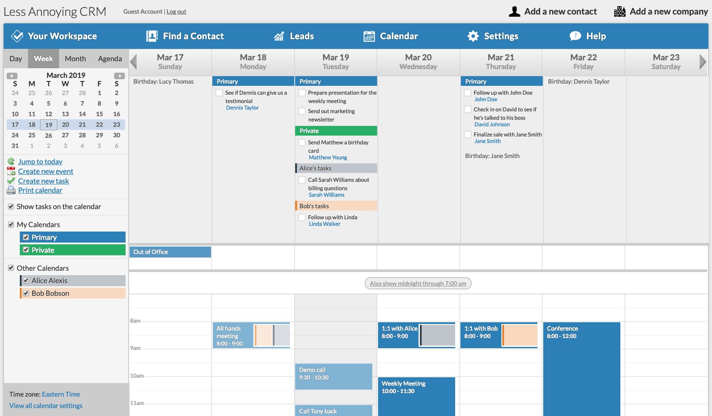712x416 pixels.
Task: Click the Create new event calendar icon
Action: 11,171
